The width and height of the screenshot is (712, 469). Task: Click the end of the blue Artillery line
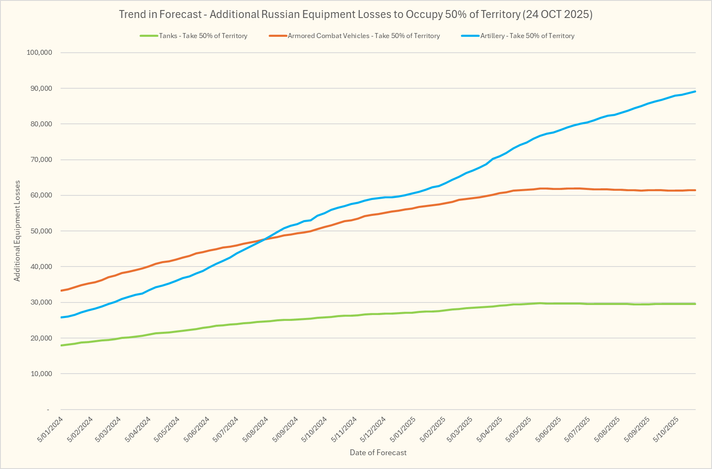click(x=694, y=92)
